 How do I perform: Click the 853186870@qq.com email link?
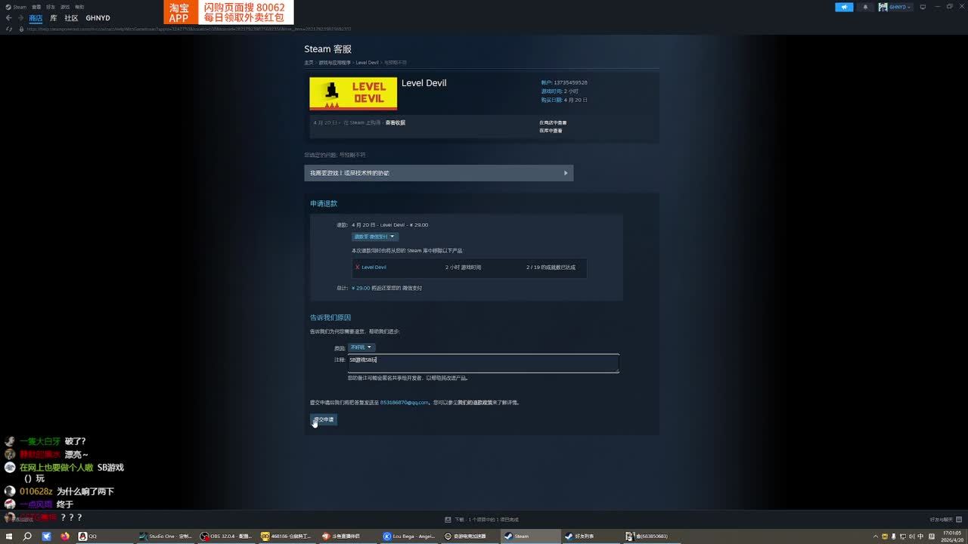(x=404, y=403)
